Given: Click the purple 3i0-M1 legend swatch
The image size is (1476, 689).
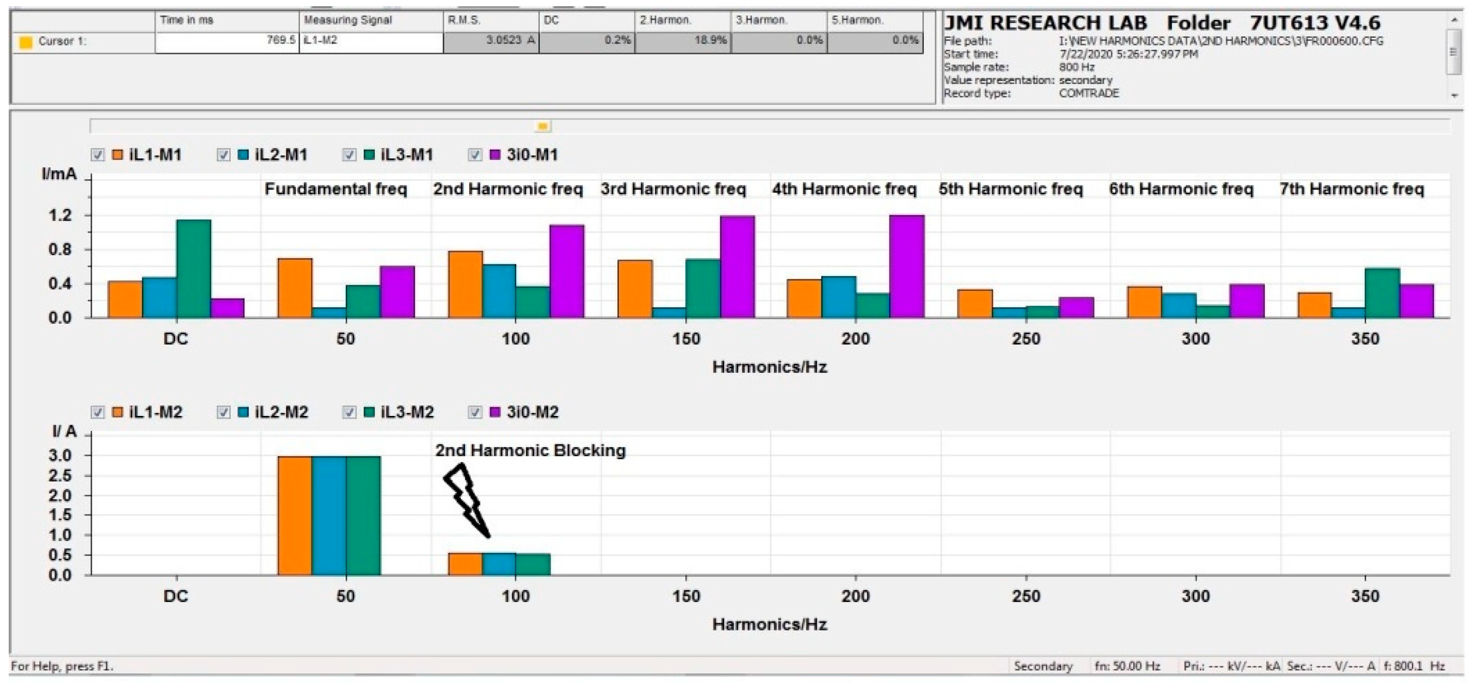Looking at the screenshot, I should 495,155.
